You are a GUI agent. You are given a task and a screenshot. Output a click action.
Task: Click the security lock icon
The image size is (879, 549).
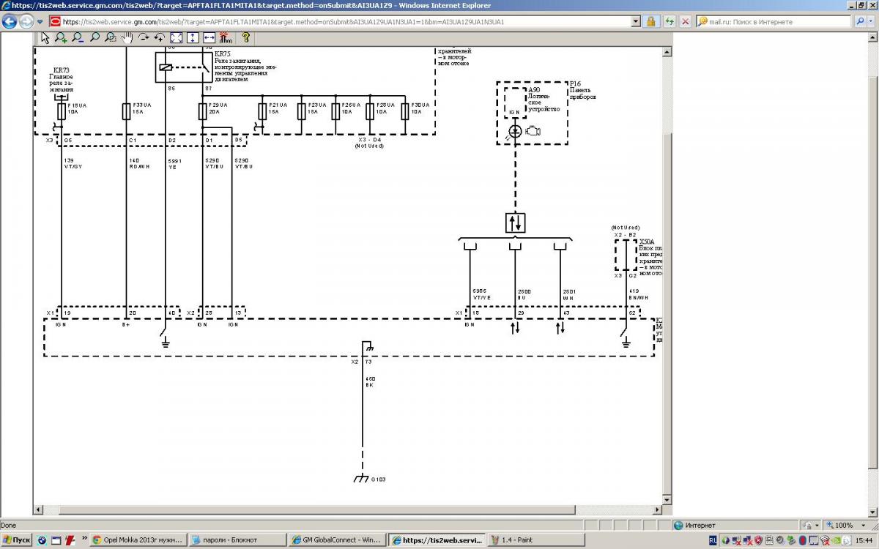(x=650, y=22)
